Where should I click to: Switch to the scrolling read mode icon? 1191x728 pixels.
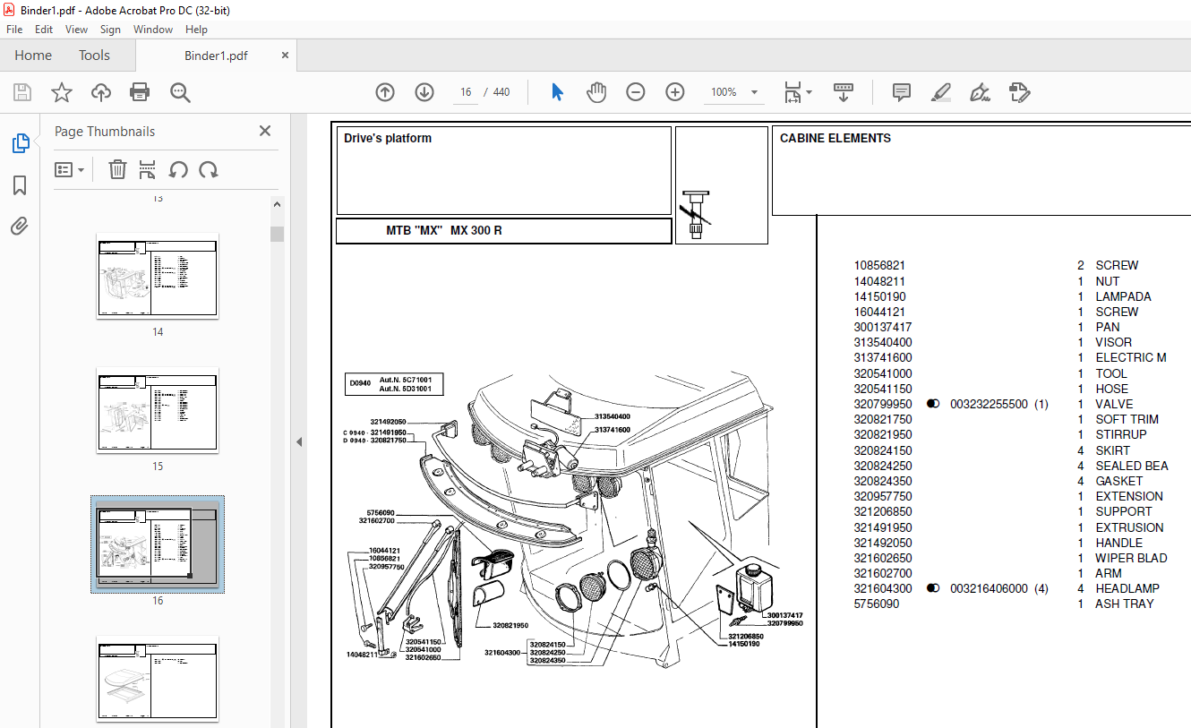point(844,92)
